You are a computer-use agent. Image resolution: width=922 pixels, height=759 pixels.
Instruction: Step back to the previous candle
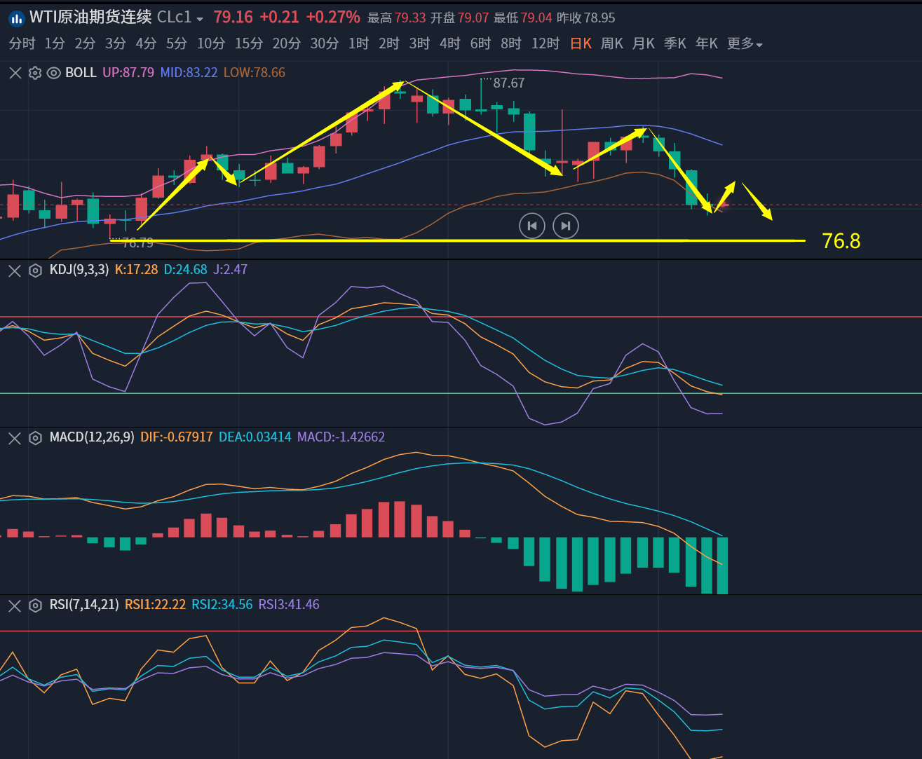click(x=532, y=226)
